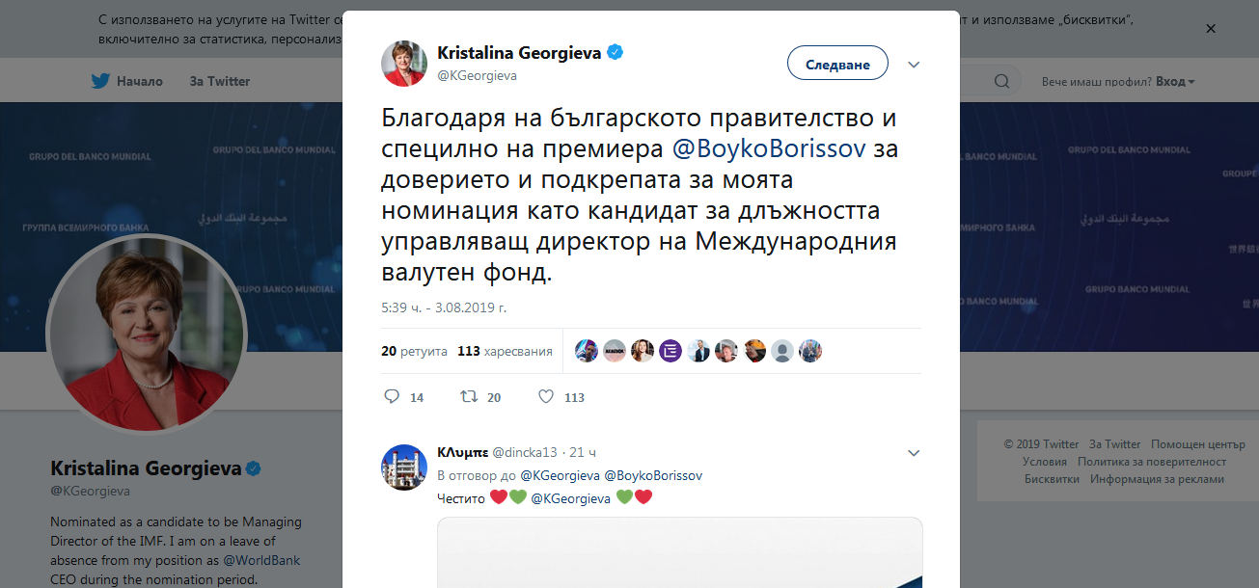Click the reply speech bubble icon

pyautogui.click(x=392, y=396)
